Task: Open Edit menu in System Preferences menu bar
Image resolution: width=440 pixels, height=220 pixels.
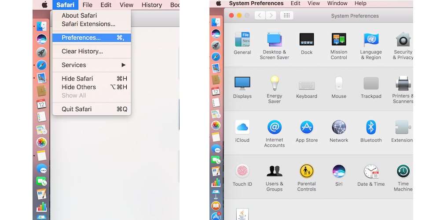Action: tap(295, 4)
